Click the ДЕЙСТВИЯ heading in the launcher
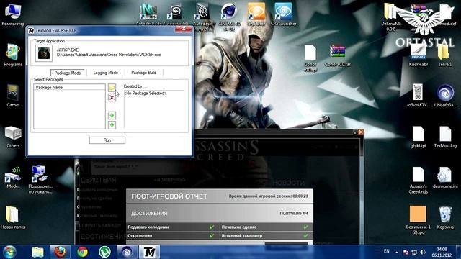The width and height of the screenshot is (461, 259). coord(98,180)
